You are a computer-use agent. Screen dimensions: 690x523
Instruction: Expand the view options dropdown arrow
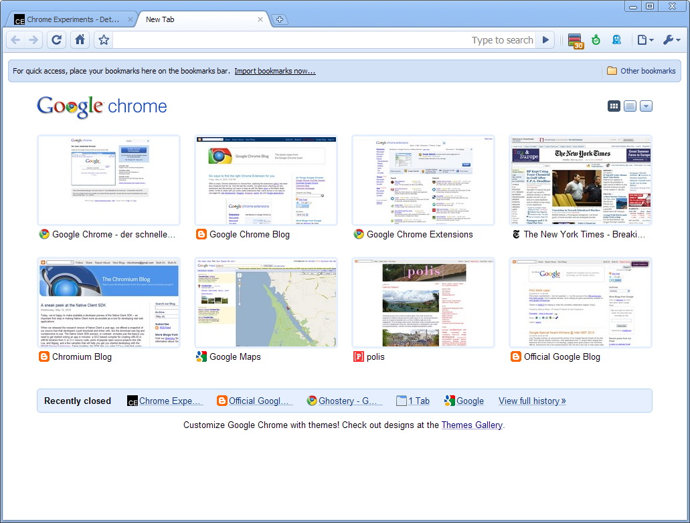pos(646,106)
